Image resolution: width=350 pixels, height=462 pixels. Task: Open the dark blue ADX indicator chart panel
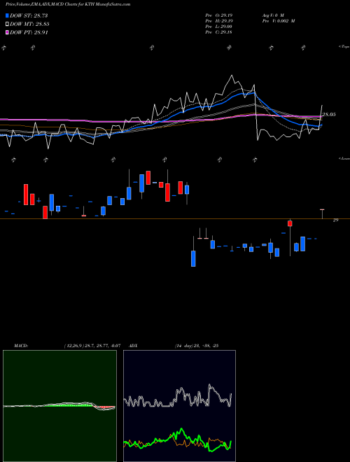179,406
